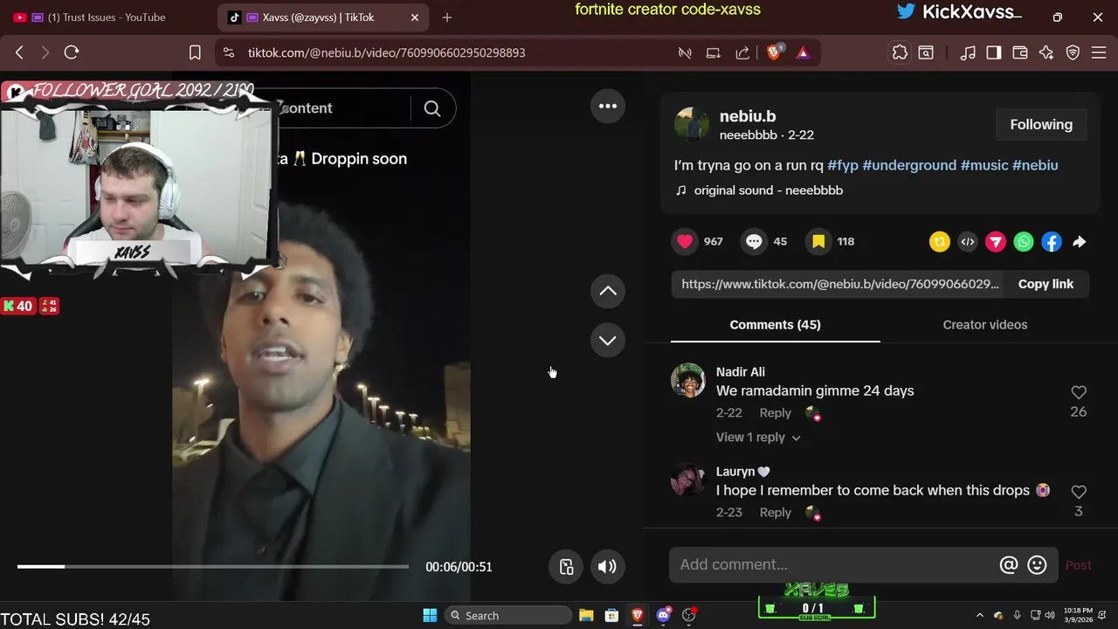1118x629 pixels.
Task: Seek in the video progress bar
Action: point(213,567)
